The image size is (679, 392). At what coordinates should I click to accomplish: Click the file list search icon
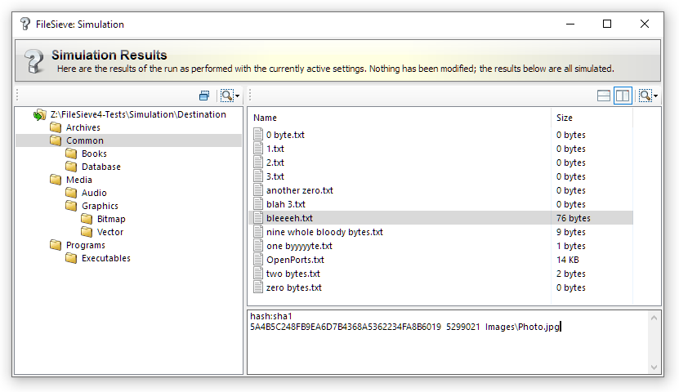tap(645, 96)
